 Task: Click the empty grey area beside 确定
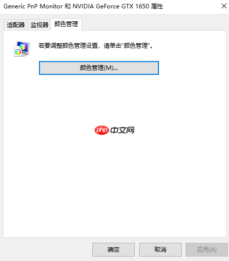tap(47, 249)
